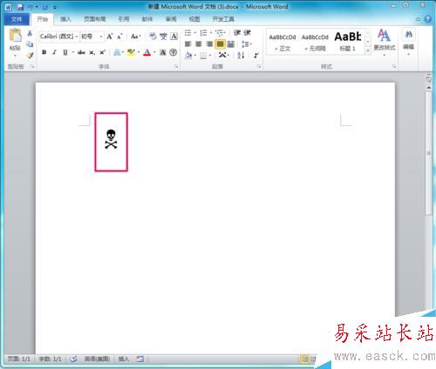Open the paragraph shading paint bucket

click(188, 55)
